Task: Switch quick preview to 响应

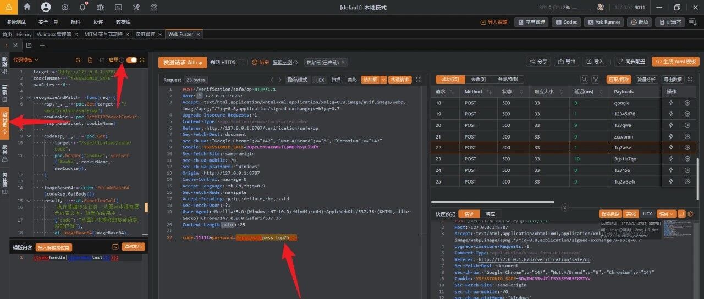Action: point(490,214)
